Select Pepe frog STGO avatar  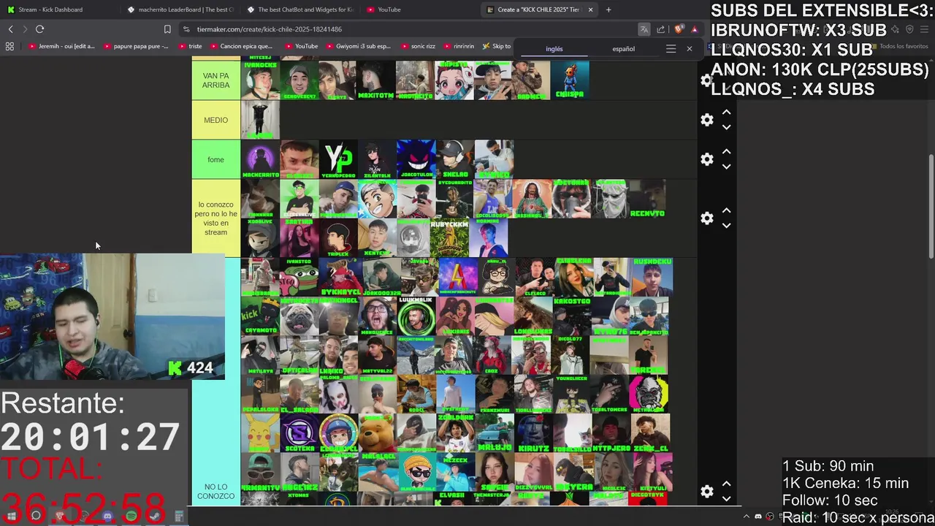click(x=299, y=278)
